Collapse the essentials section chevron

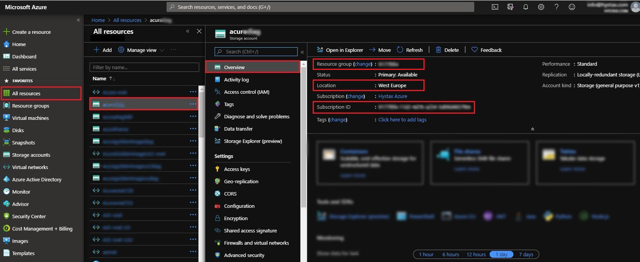click(532, 129)
